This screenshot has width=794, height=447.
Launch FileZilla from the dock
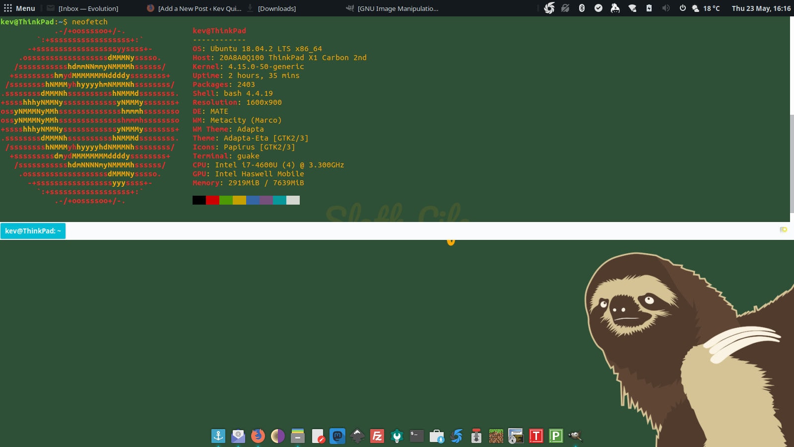(377, 436)
